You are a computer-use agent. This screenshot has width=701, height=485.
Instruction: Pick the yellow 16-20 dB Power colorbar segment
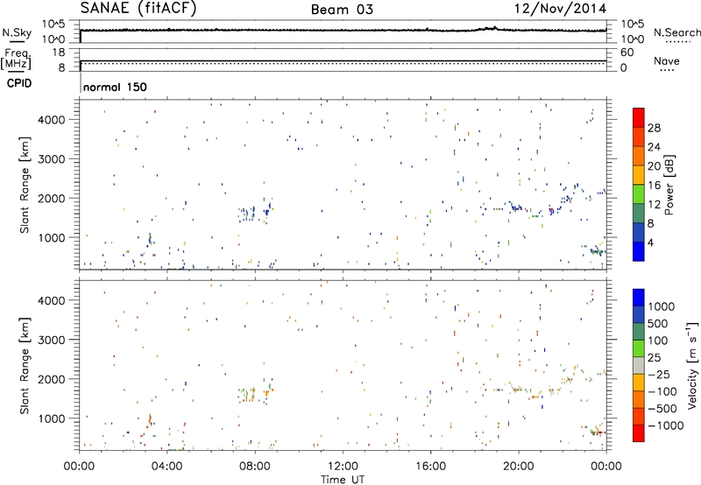click(x=639, y=174)
